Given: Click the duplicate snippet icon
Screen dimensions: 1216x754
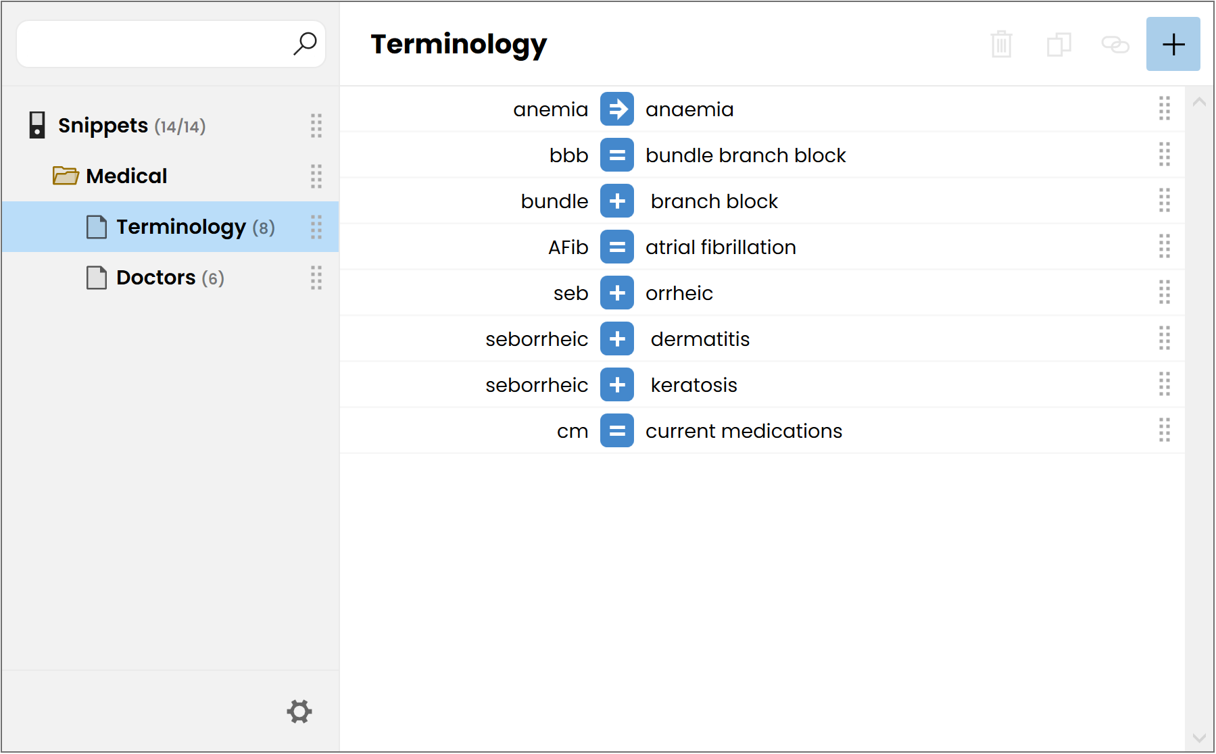Looking at the screenshot, I should 1059,45.
